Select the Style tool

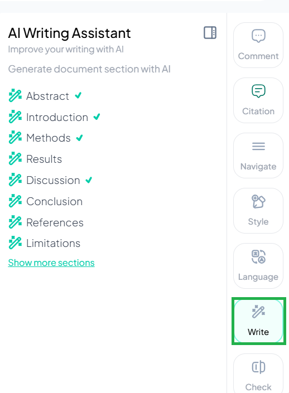point(258,211)
